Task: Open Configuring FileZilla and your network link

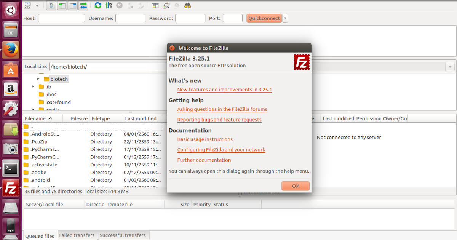Action: click(221, 150)
